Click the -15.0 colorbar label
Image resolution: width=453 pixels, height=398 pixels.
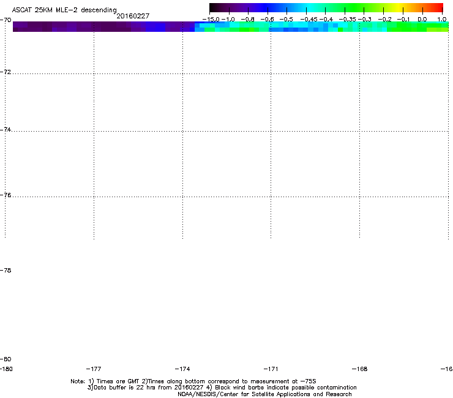coord(211,20)
